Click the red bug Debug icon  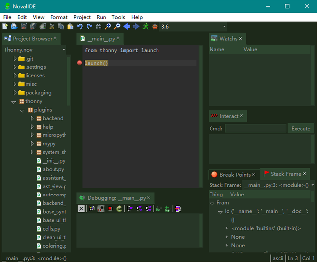pos(155,26)
